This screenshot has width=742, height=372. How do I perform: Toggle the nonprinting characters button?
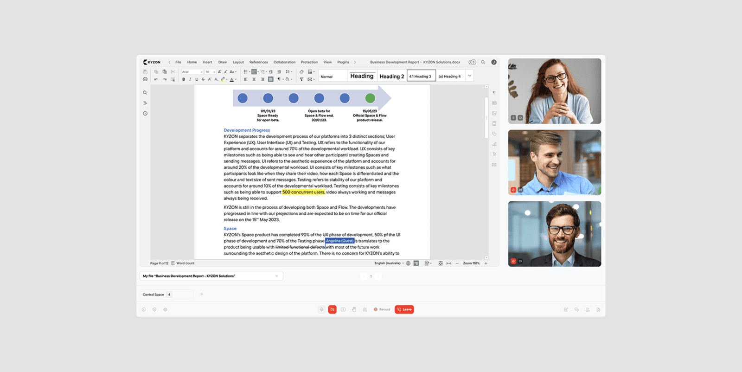coord(279,79)
